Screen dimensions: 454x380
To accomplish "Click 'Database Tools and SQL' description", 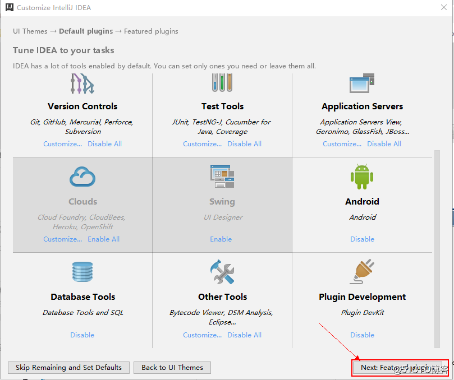I will 83,313.
